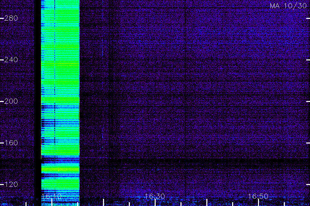Screen dimensions: 310x206
Task: Click the 120 frequency axis label
Action: click(11, 184)
